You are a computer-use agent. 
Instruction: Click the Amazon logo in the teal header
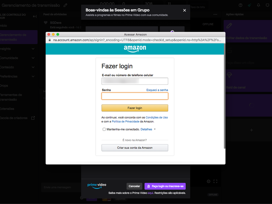tap(135, 49)
